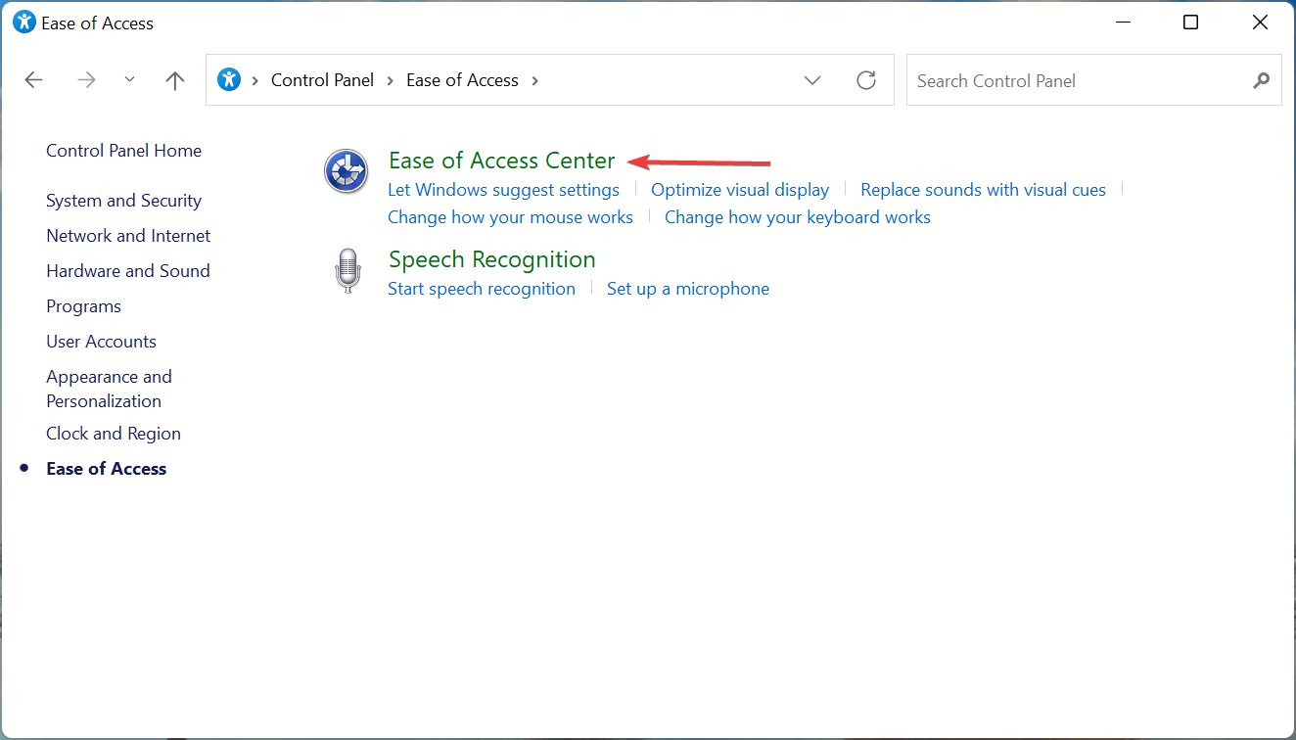Select Ease of Access in the sidebar
Image resolution: width=1296 pixels, height=740 pixels.
click(106, 469)
